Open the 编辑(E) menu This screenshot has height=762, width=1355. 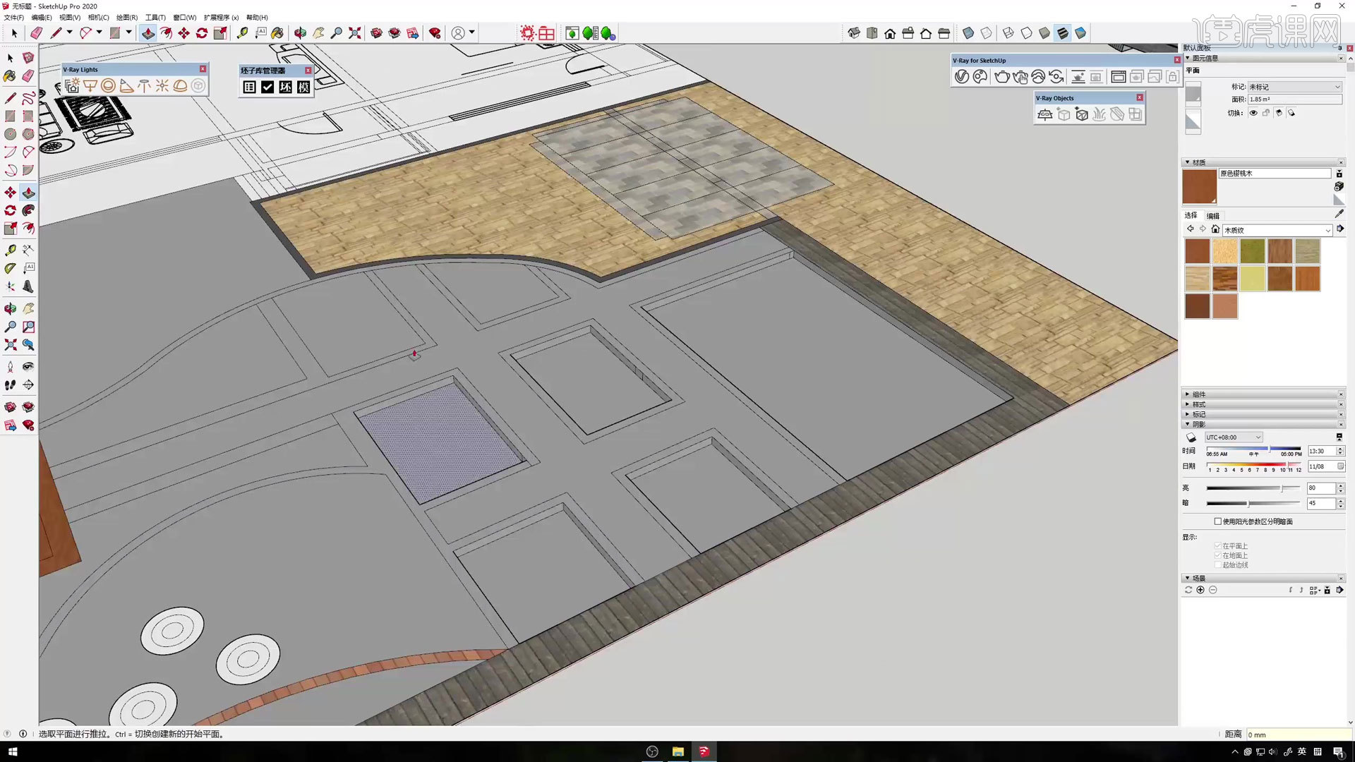coord(42,18)
